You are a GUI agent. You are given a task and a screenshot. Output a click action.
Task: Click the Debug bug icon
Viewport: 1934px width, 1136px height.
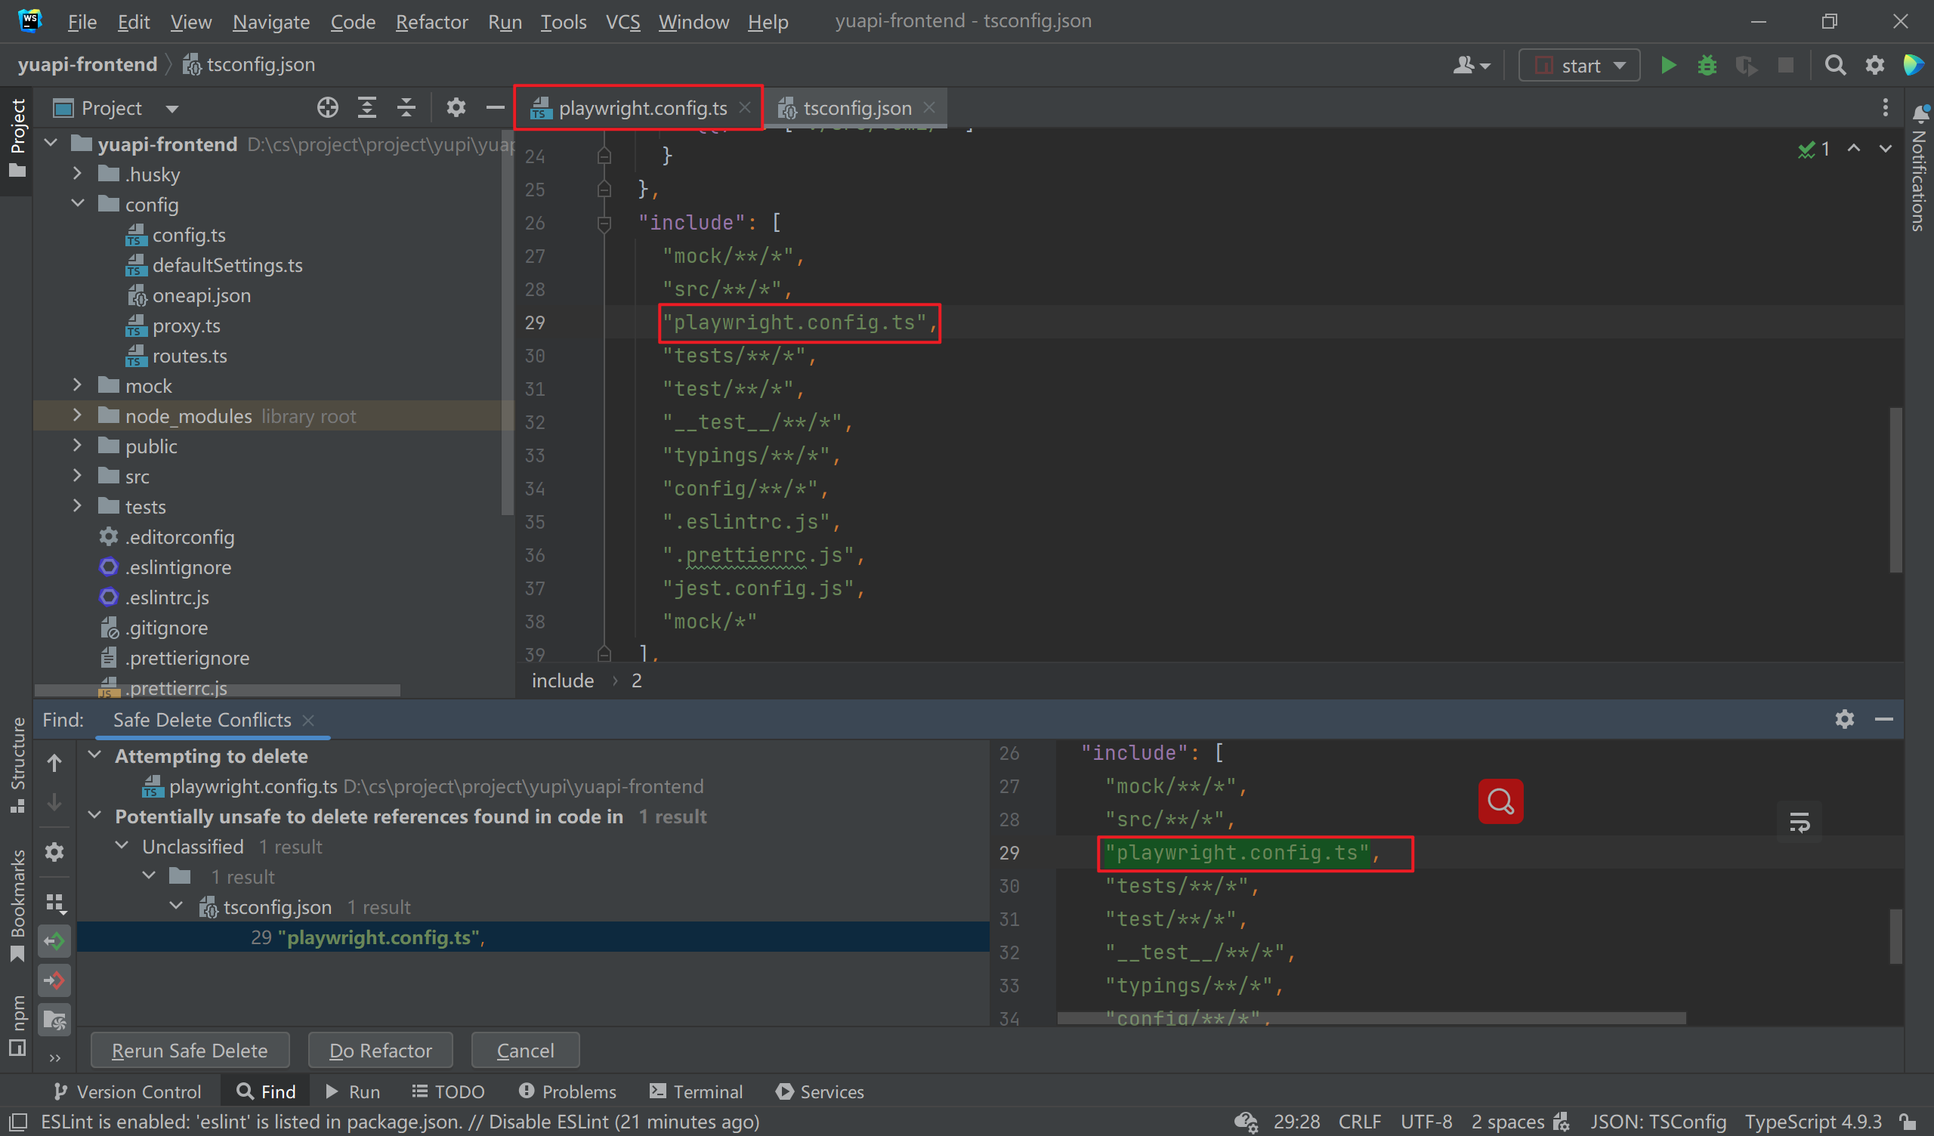pyautogui.click(x=1706, y=65)
